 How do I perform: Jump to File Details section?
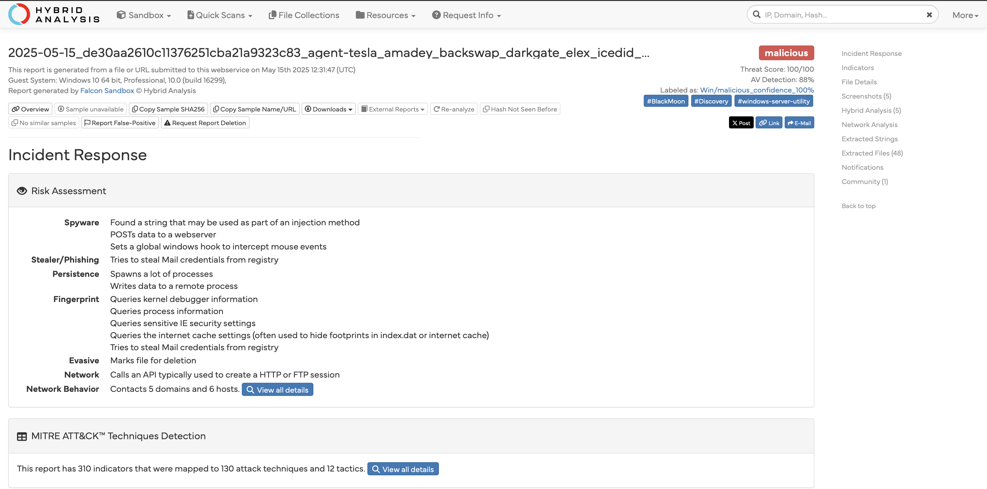[x=859, y=82]
